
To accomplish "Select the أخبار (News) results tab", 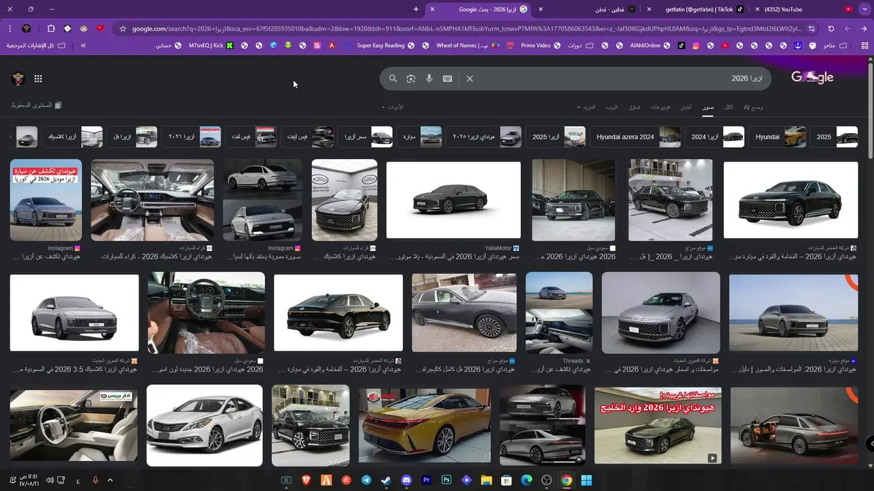I will click(686, 107).
